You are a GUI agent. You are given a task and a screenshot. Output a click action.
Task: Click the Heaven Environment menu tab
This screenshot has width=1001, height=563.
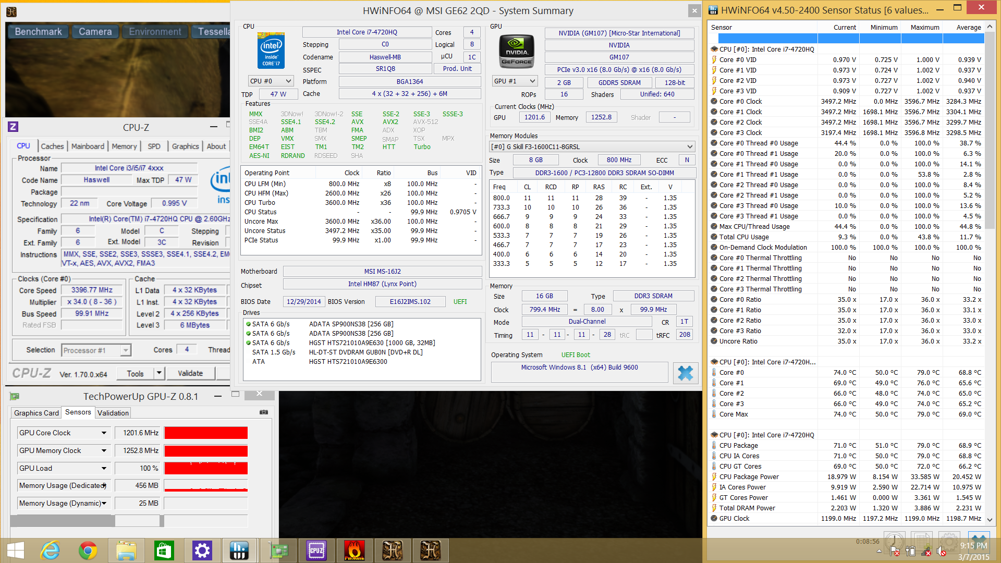pyautogui.click(x=155, y=32)
